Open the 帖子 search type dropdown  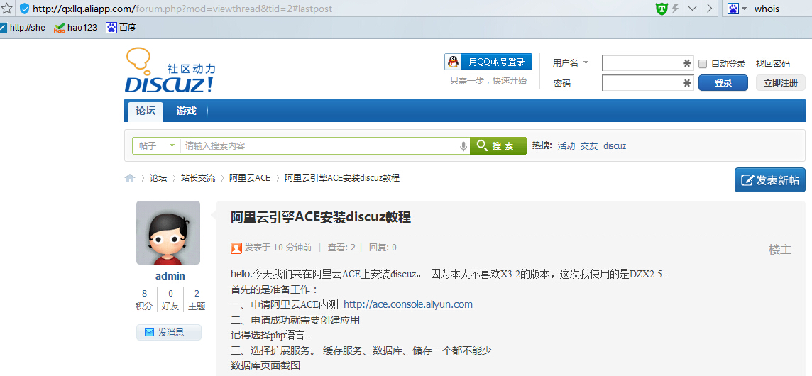156,146
